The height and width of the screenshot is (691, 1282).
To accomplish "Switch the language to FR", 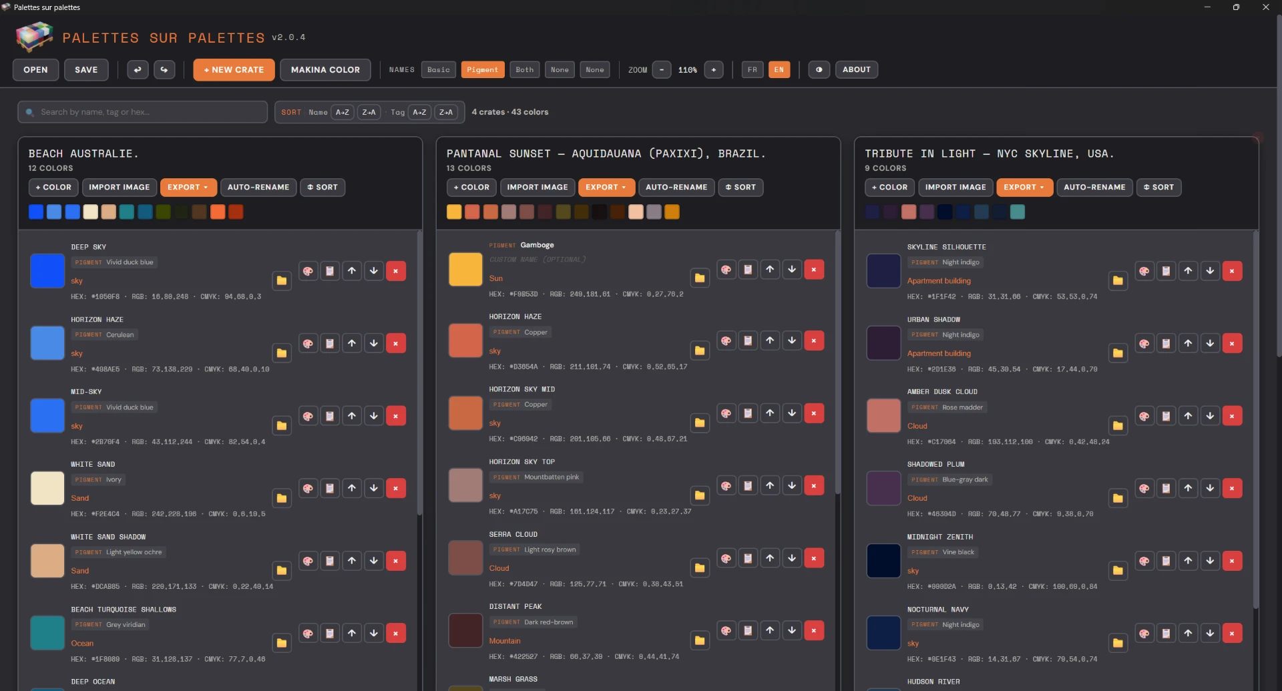I will [753, 69].
